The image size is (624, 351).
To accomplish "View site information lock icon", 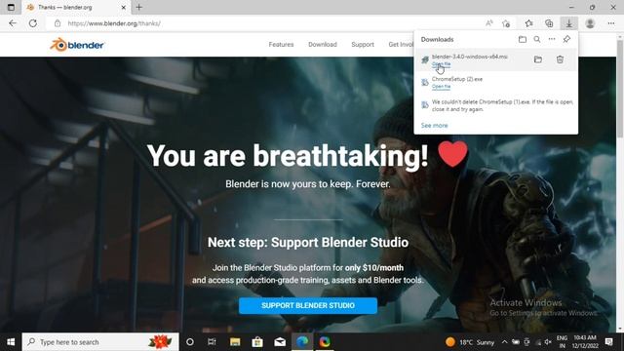I will [58, 23].
